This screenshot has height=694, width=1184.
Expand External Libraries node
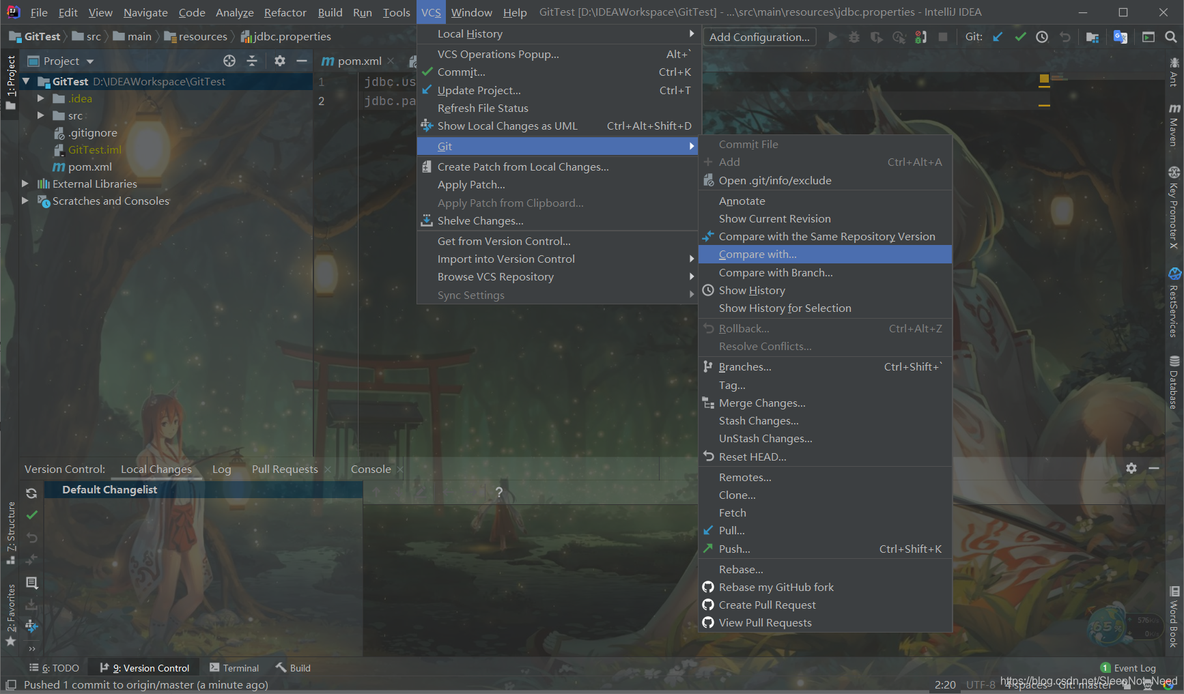pos(25,184)
